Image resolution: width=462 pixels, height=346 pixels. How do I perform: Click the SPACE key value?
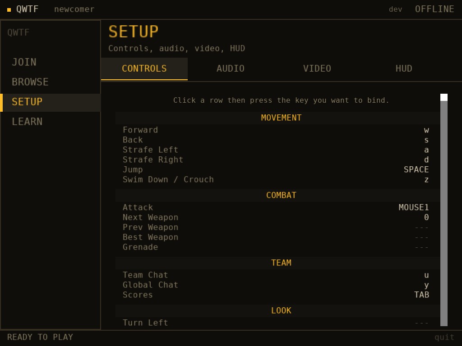416,170
